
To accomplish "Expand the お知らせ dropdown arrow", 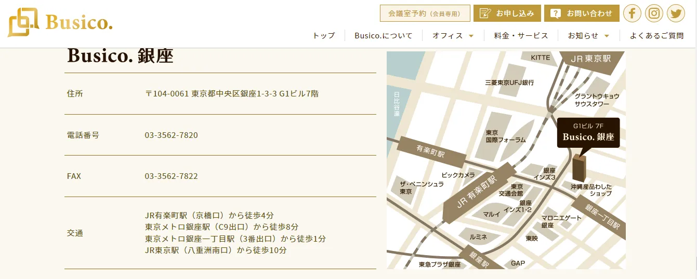I will point(607,36).
